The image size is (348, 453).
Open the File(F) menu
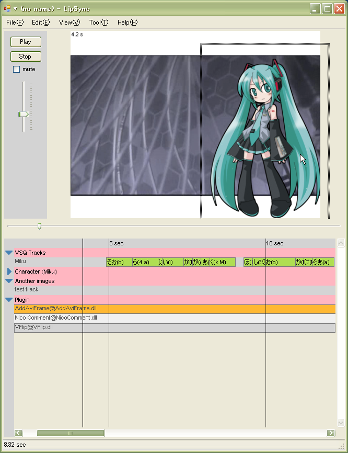tap(15, 22)
